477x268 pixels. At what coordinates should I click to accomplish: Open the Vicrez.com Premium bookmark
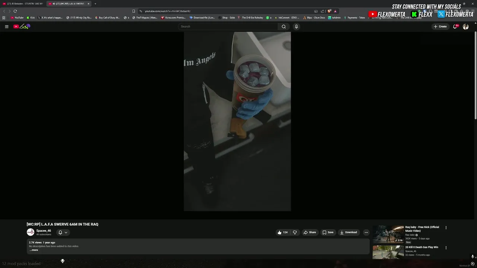coord(174,17)
